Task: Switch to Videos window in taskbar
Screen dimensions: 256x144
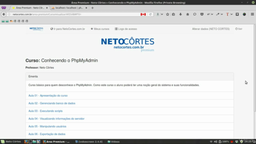Action: (114, 142)
